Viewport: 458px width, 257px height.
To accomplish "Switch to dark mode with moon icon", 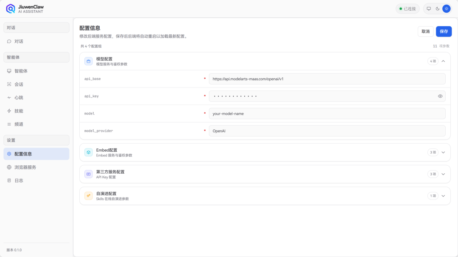I will [x=436, y=8].
